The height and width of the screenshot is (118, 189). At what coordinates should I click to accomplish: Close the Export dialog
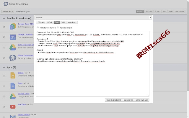(150, 18)
